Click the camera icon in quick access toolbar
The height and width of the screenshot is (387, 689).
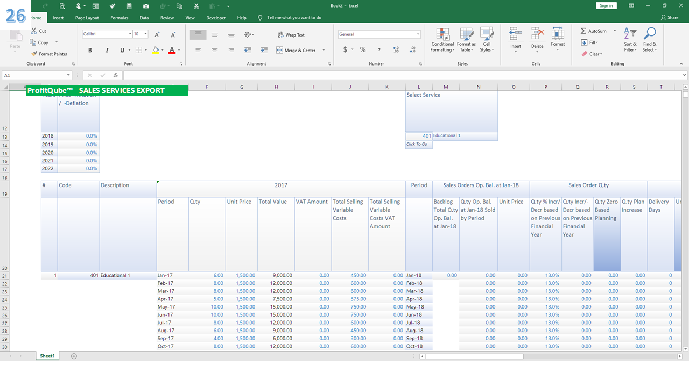pos(146,6)
